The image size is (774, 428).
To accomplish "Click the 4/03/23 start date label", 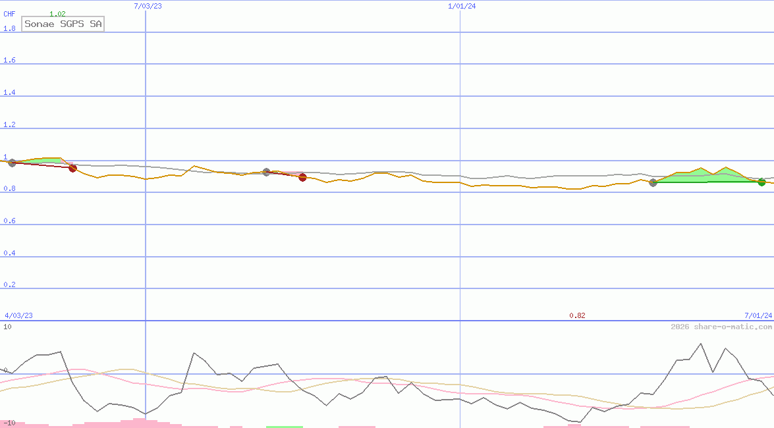I will tap(18, 315).
